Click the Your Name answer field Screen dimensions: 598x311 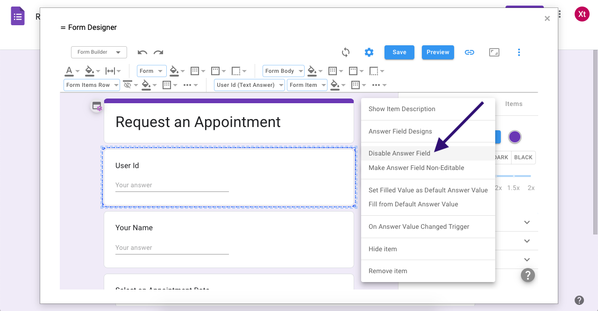[x=172, y=248]
